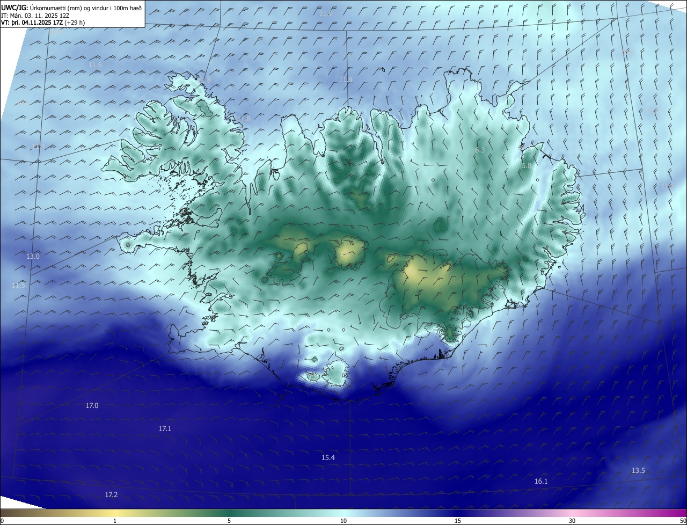Select the 13.0 value label
This screenshot has width=687, height=525.
click(33, 257)
